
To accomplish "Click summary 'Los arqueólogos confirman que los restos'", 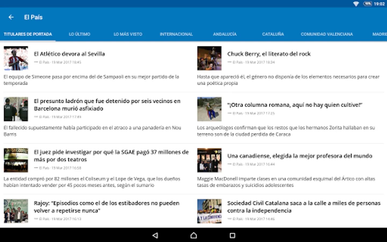I will (x=286, y=131).
